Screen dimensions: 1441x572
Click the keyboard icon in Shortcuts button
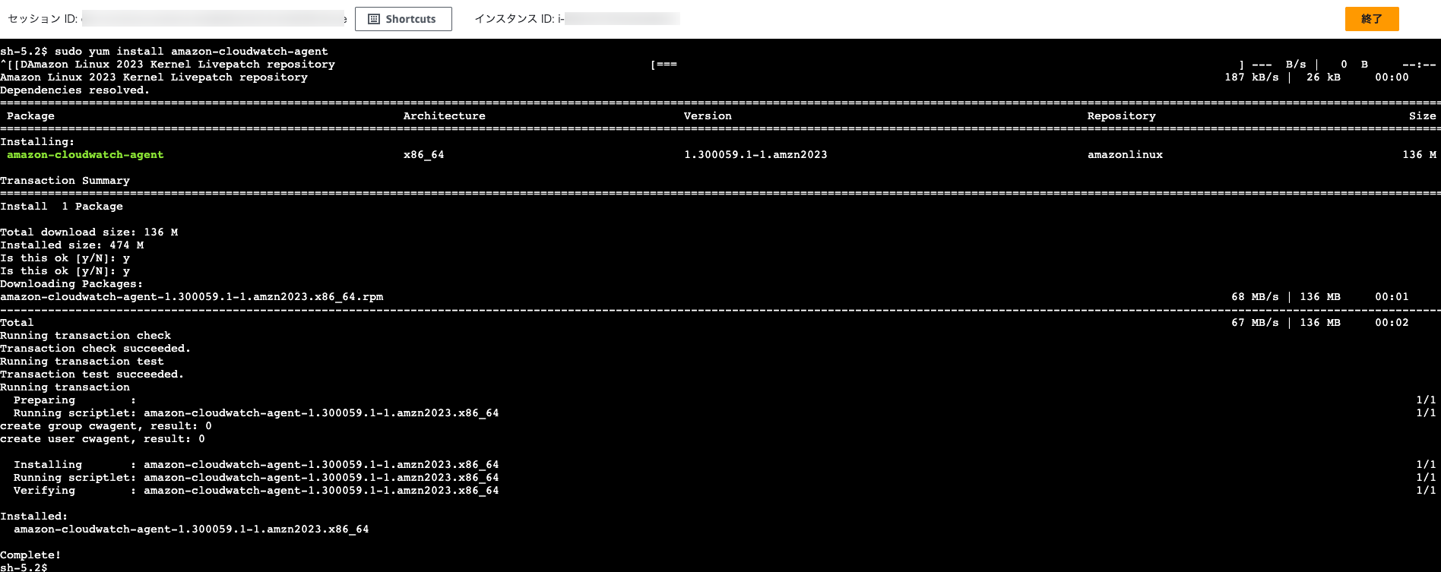(x=374, y=19)
